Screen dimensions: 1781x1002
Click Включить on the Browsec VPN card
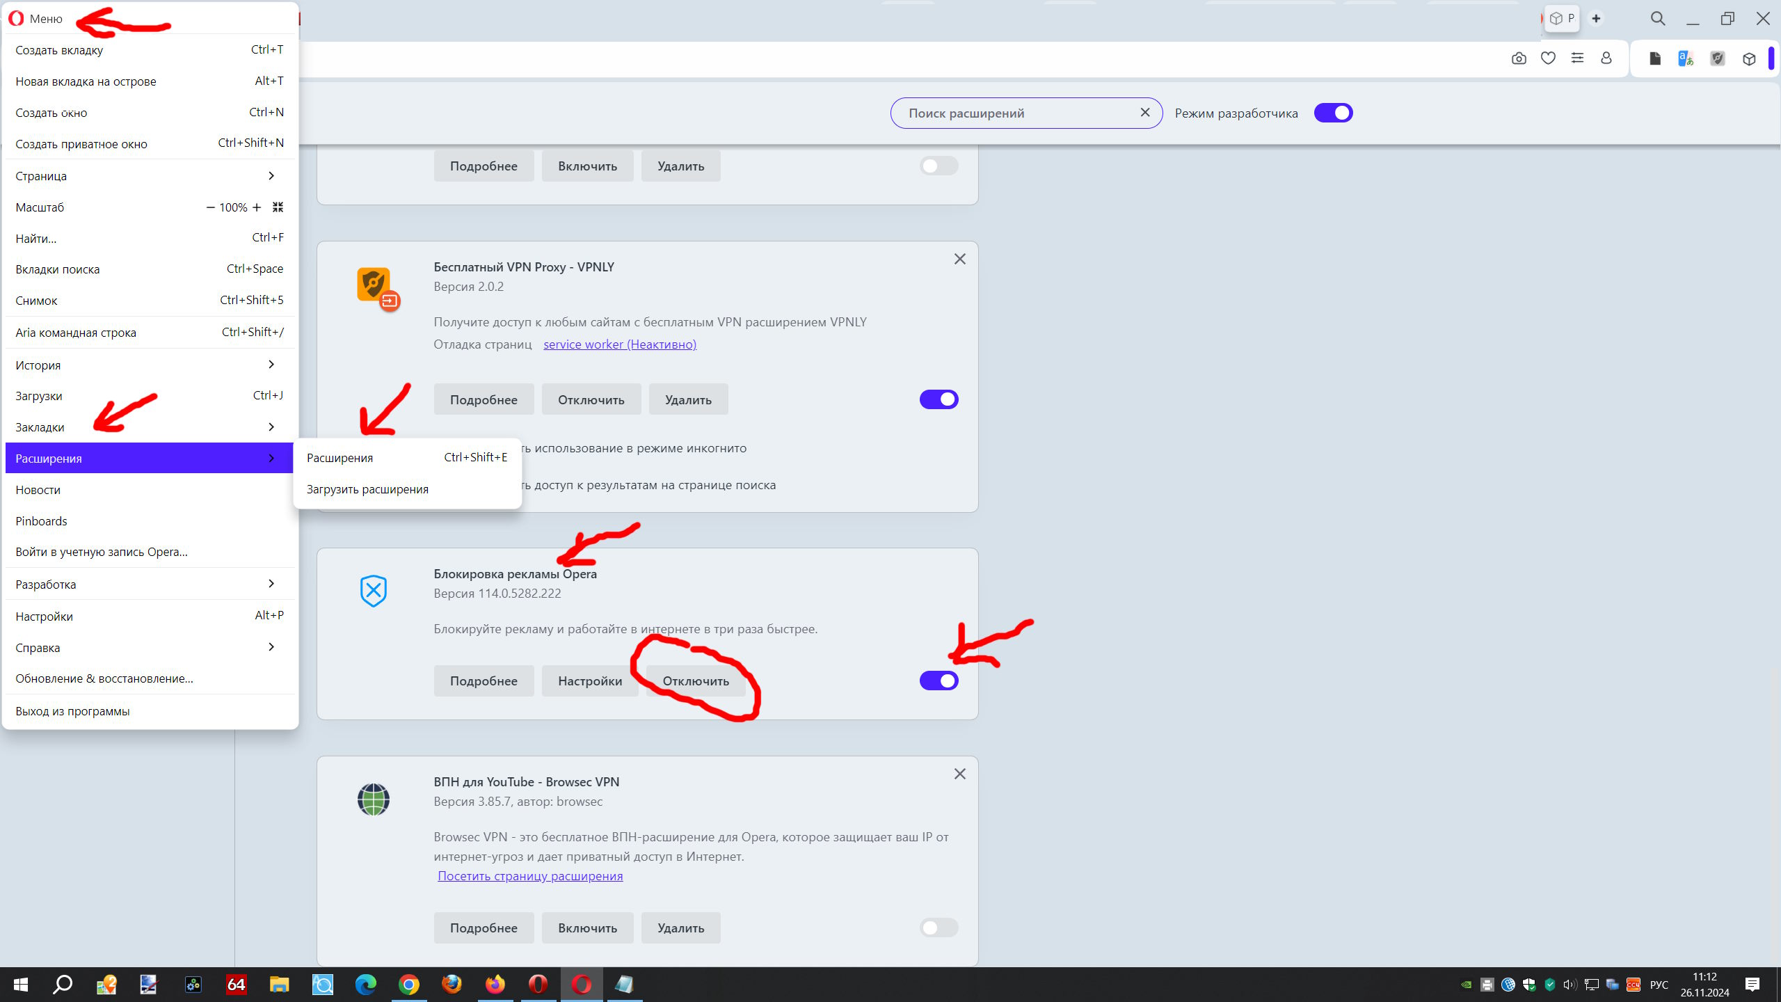[x=587, y=928]
